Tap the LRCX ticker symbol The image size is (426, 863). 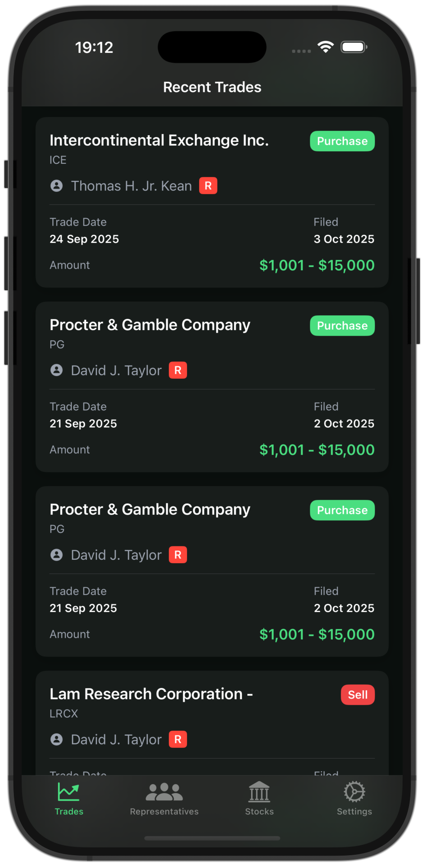64,714
